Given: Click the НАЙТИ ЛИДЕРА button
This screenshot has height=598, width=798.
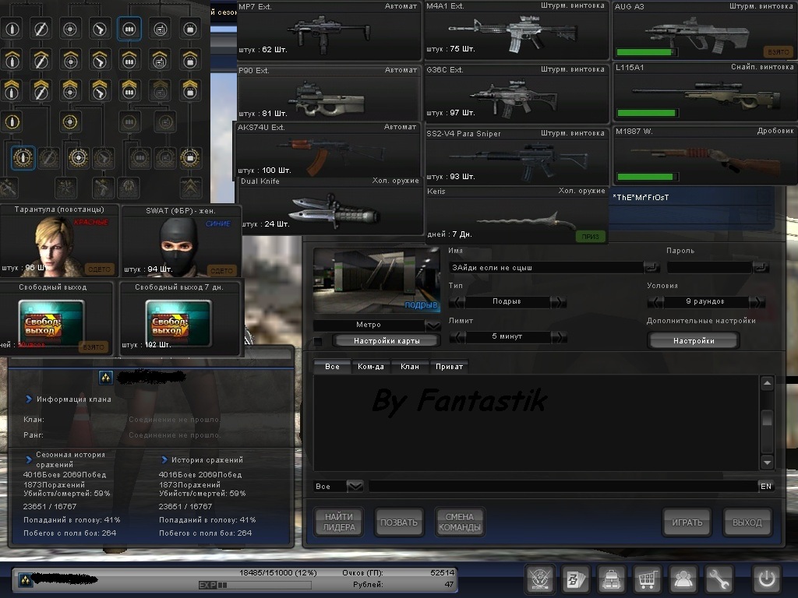Looking at the screenshot, I should 339,522.
